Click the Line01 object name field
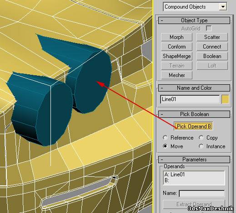Viewport: 236px width, 213px height. (190, 99)
